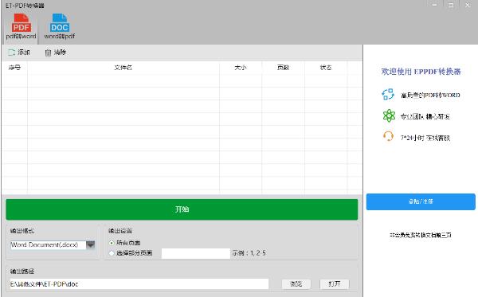Click the output path field ending ET-PDF\doc
Viewport: 478px width, 297px height.
coord(139,284)
